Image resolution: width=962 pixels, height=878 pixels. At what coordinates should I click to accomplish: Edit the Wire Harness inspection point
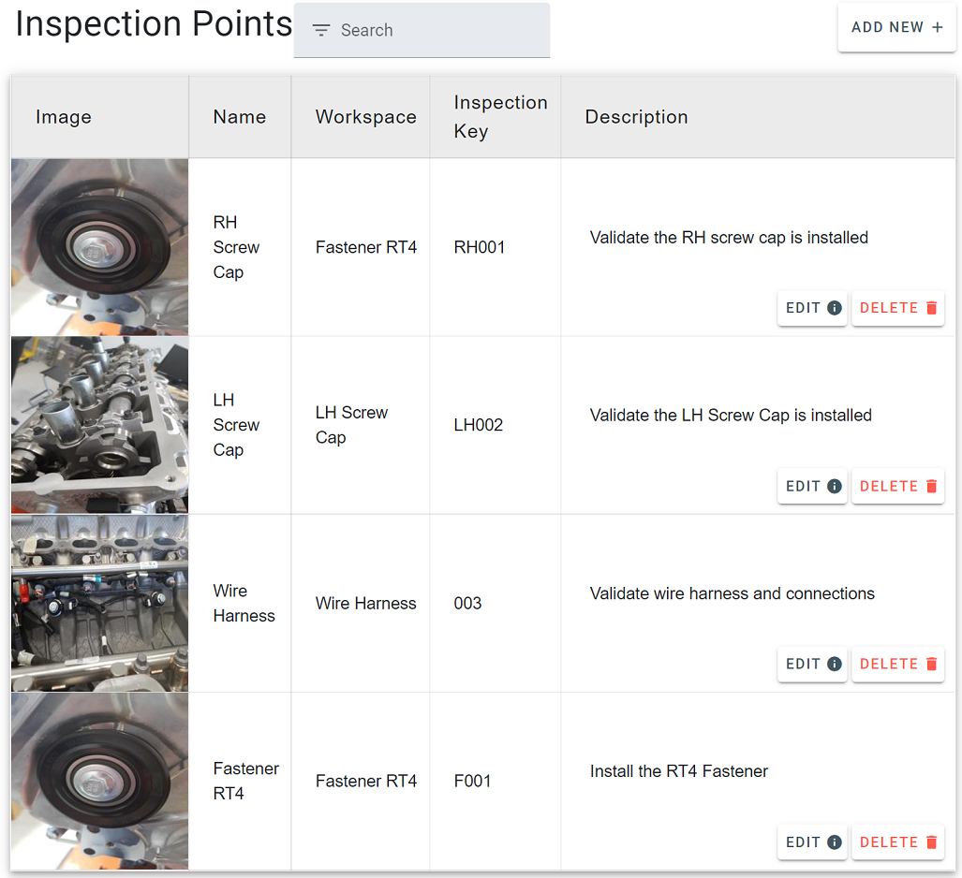tap(812, 664)
